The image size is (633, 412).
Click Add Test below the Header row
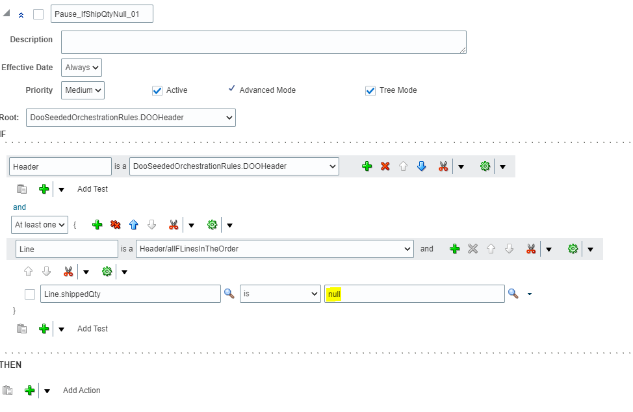pyautogui.click(x=92, y=189)
